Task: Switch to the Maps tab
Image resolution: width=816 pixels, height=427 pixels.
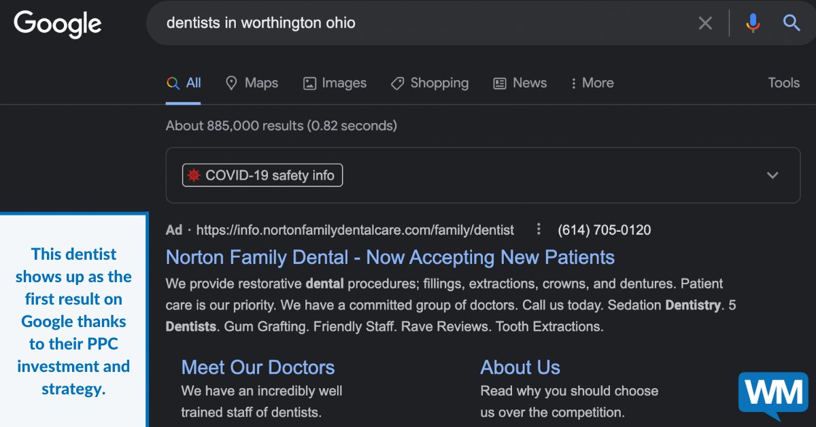Action: coord(252,83)
